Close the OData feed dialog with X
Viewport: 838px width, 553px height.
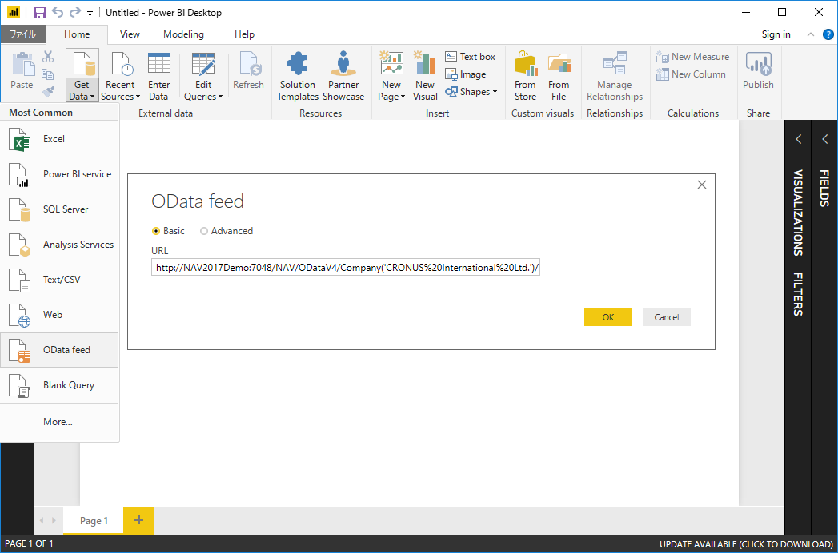(702, 185)
